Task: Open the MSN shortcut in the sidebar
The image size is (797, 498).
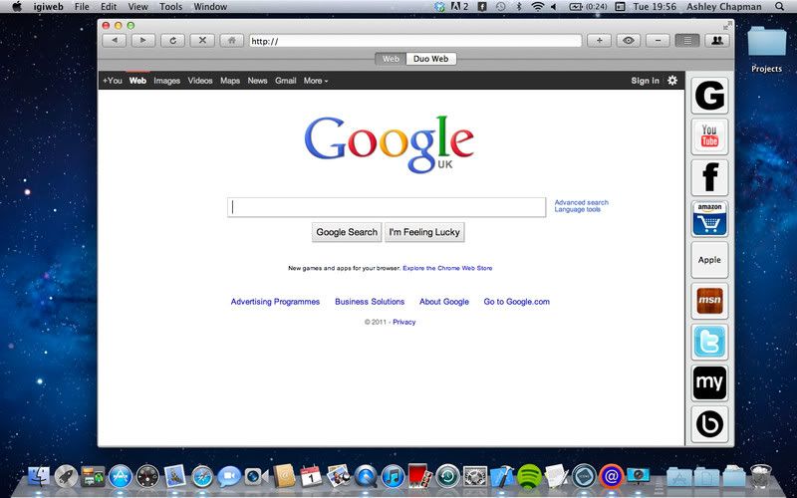Action: point(709,301)
